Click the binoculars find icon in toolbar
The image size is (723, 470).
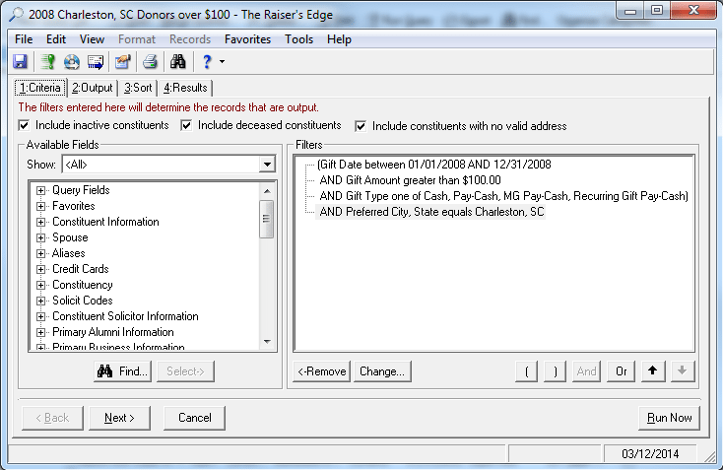click(x=178, y=62)
